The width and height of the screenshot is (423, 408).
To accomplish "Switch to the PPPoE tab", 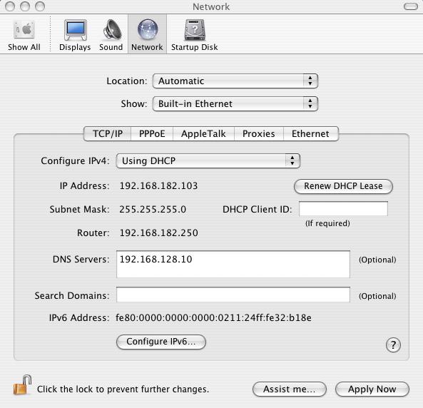I will point(152,134).
